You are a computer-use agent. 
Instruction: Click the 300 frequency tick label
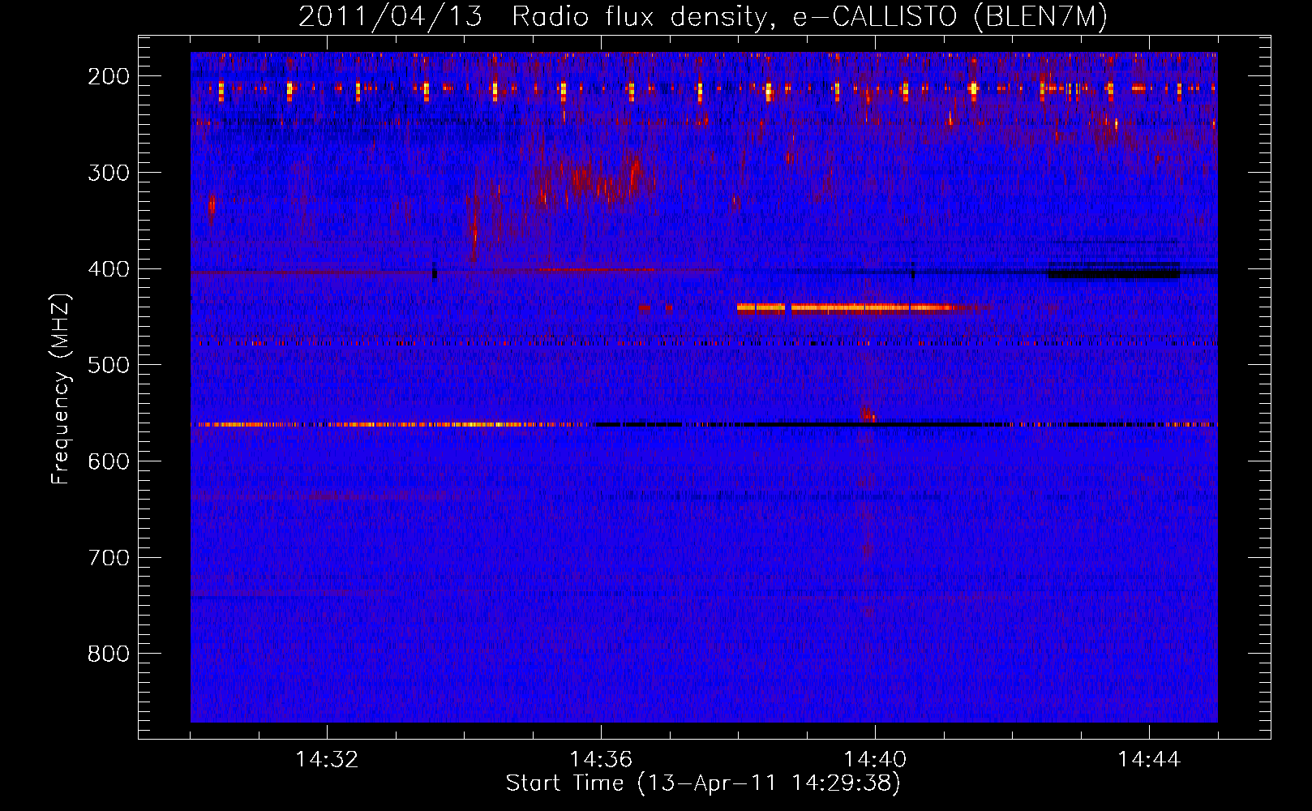pos(109,173)
